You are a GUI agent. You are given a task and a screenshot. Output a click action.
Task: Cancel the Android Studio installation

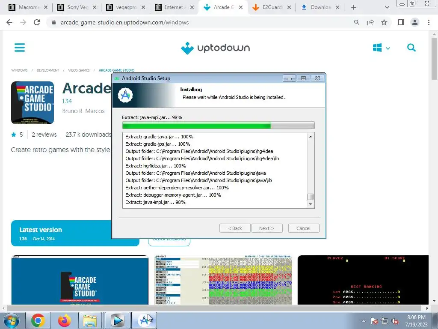[x=304, y=228]
